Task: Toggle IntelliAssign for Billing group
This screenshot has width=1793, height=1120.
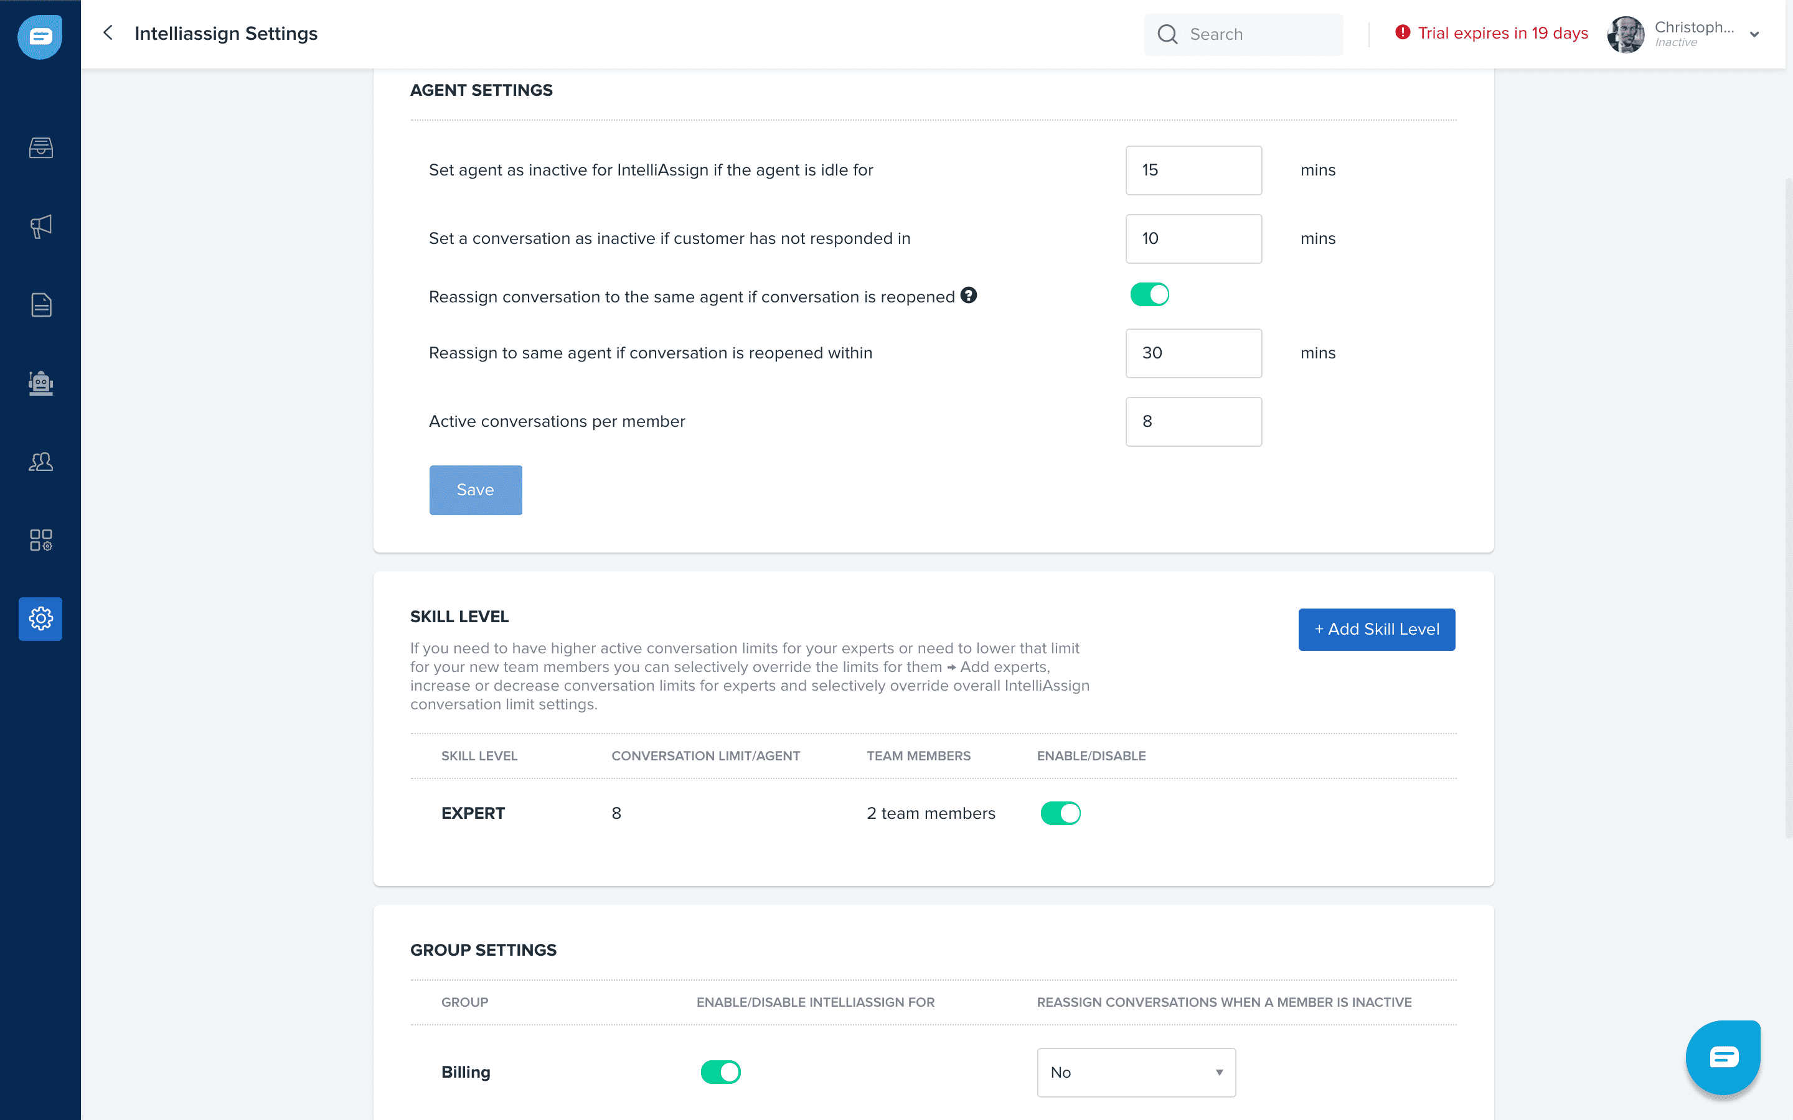Action: (x=720, y=1072)
